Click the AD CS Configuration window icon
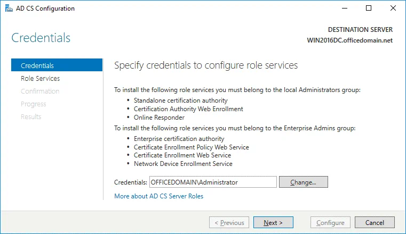The width and height of the screenshot is (406, 234). pos(7,9)
